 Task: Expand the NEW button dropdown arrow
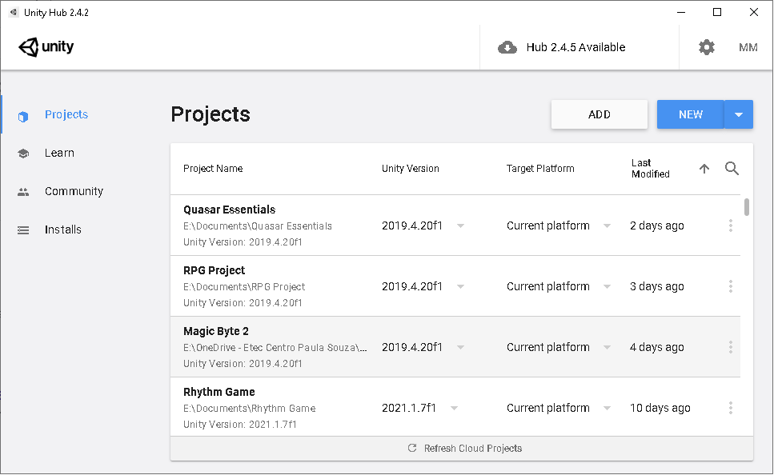pyautogui.click(x=739, y=114)
